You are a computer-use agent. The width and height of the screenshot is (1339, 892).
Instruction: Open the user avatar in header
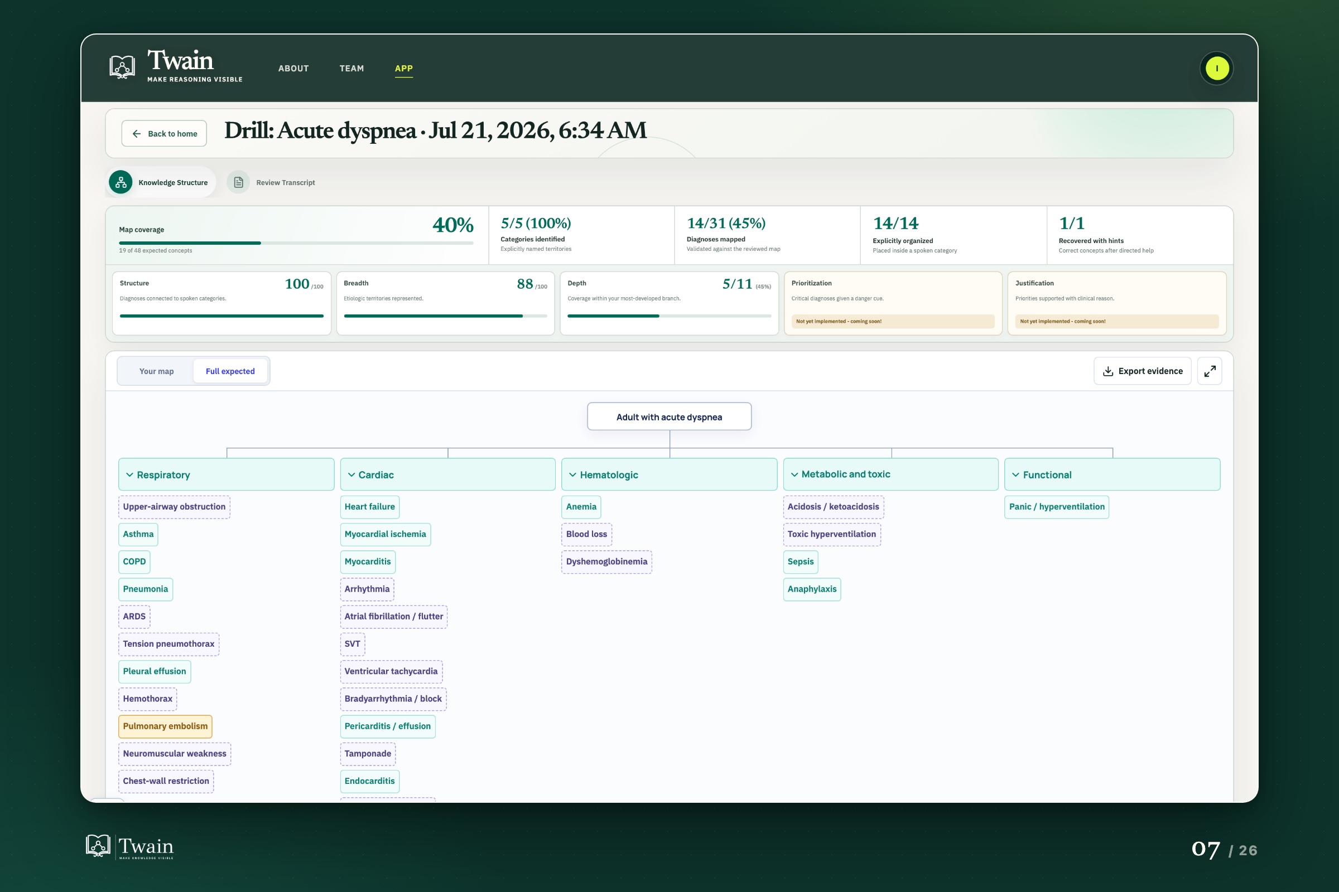[1217, 68]
